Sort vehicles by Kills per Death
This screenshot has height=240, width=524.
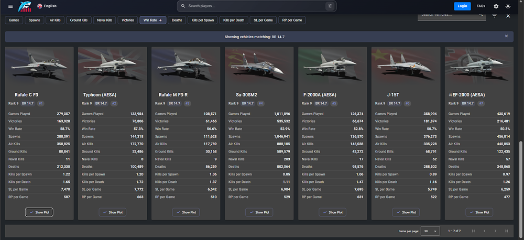tap(234, 20)
